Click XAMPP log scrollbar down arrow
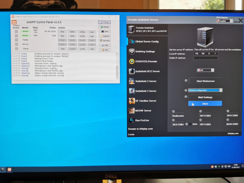 [x=117, y=79]
